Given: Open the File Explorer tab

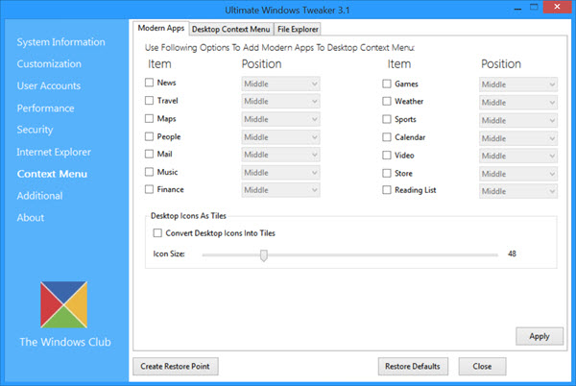Looking at the screenshot, I should click(x=298, y=29).
